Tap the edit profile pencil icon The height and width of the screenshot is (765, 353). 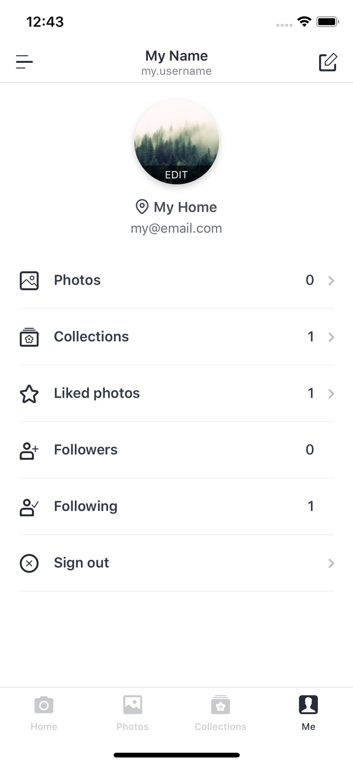pyautogui.click(x=328, y=62)
